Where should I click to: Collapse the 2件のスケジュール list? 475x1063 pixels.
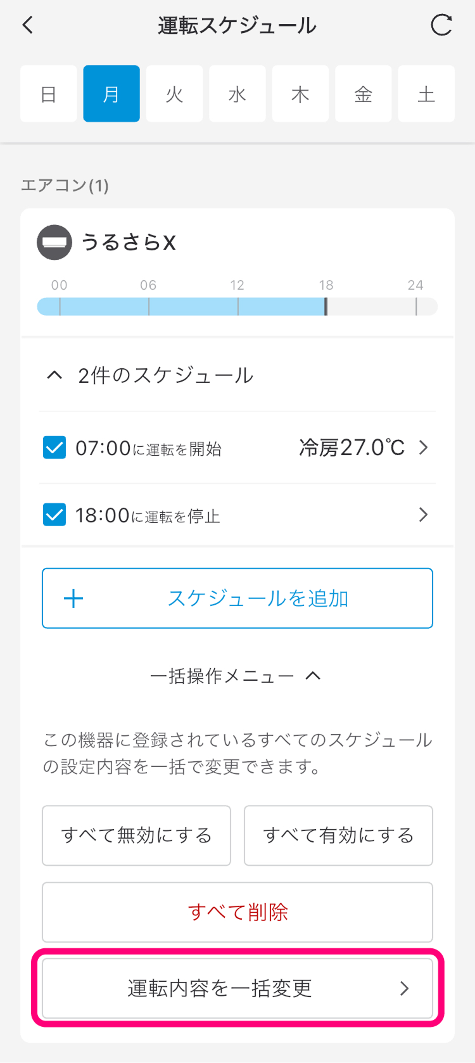[x=55, y=375]
